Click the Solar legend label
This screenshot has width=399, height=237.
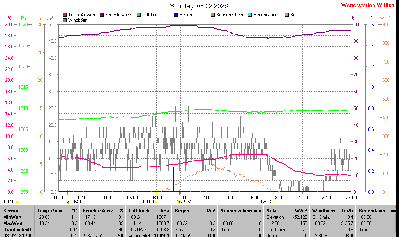click(295, 15)
